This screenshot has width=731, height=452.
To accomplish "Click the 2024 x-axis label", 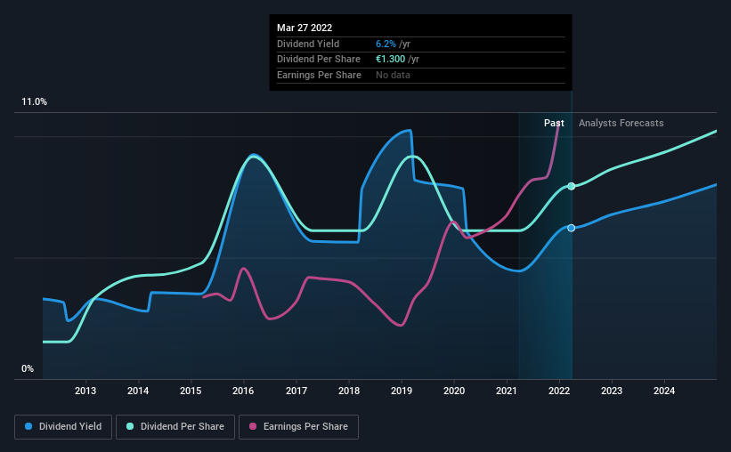I will coord(664,391).
